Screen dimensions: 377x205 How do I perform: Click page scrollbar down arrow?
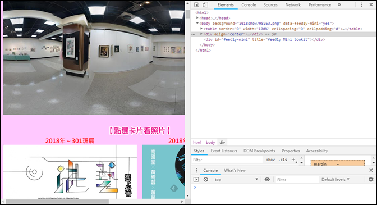(x=188, y=196)
